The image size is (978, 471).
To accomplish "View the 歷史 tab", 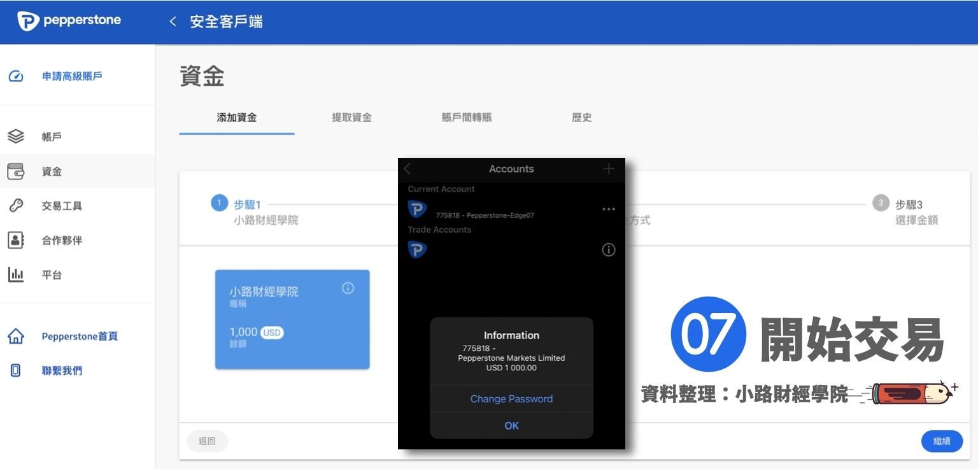I will tap(581, 117).
